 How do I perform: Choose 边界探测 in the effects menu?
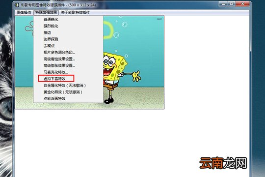68,39
